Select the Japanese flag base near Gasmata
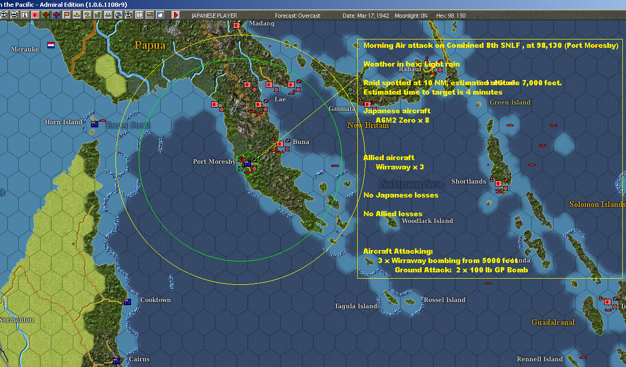The width and height of the screenshot is (626, 367). (368, 104)
